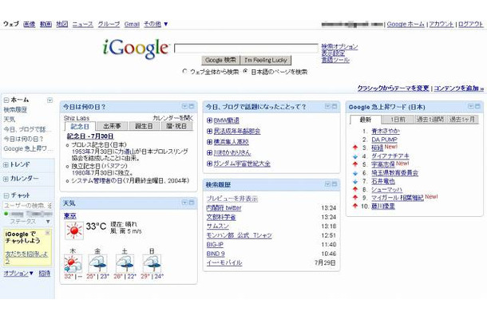The image size is (487, 319).
Task: Open 画像 in the top navigation
Action: point(30,24)
